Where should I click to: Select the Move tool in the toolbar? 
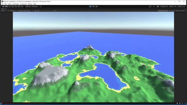click(x=6, y=6)
